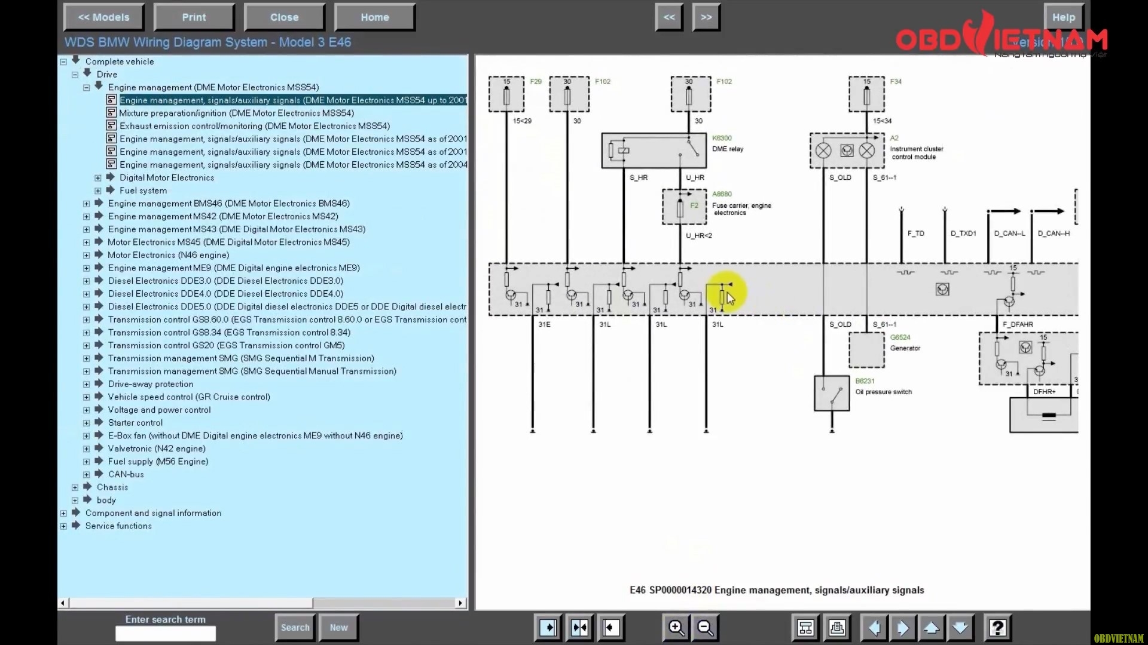Zoom in on the wiring diagram

(x=676, y=628)
